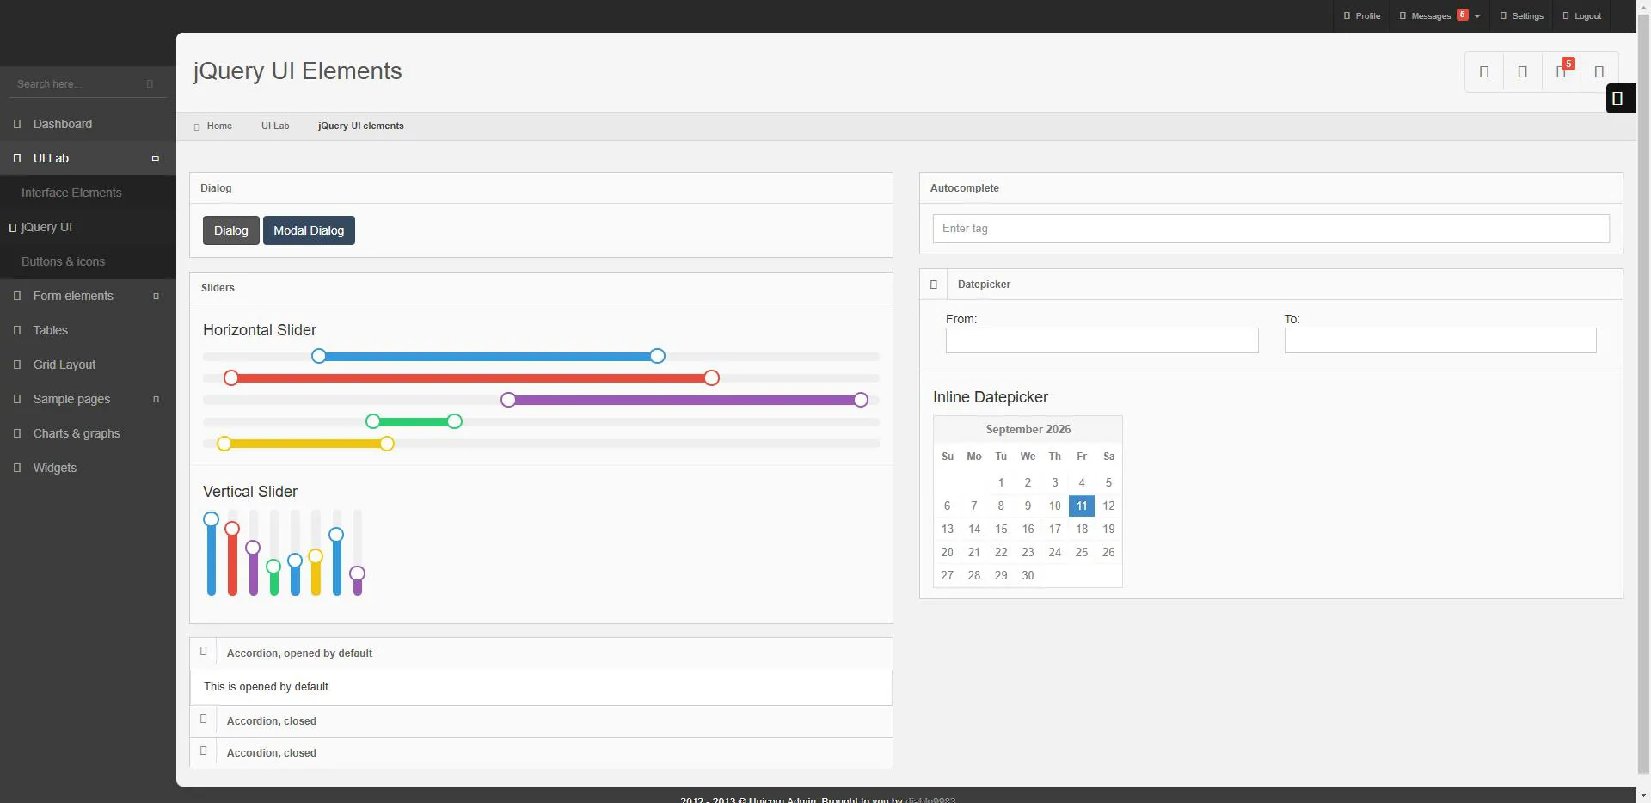Click the Dashboard sidebar icon
This screenshot has width=1651, height=803.
(17, 124)
